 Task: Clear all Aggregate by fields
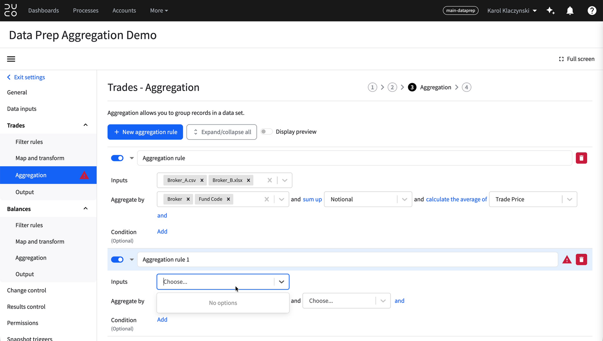266,199
